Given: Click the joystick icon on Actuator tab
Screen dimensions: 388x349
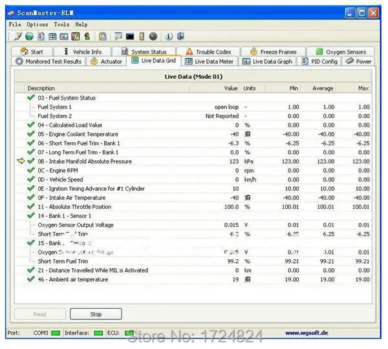Looking at the screenshot, I should [x=94, y=61].
